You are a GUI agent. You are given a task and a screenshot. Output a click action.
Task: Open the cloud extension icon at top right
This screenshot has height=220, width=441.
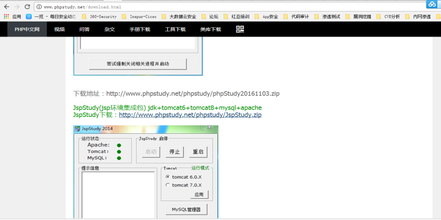(431, 4)
